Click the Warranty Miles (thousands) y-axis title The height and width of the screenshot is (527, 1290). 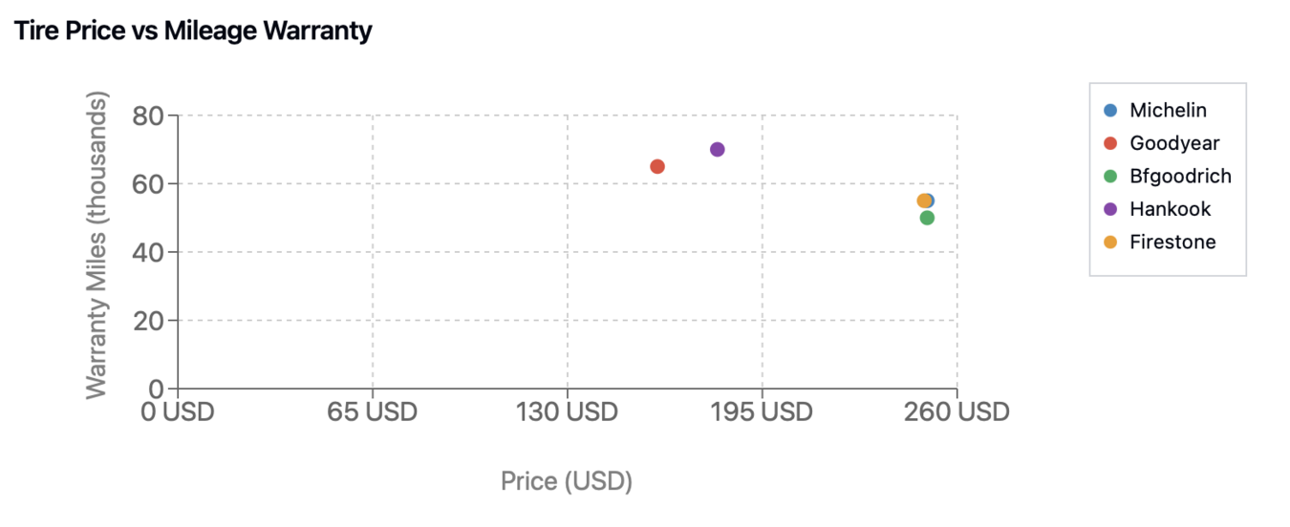tap(97, 245)
